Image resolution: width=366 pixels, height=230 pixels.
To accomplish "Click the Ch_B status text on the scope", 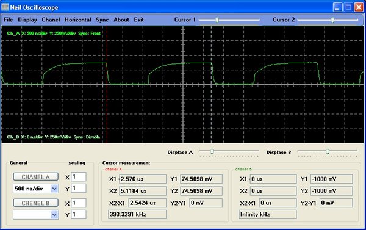I will pyautogui.click(x=54, y=137).
